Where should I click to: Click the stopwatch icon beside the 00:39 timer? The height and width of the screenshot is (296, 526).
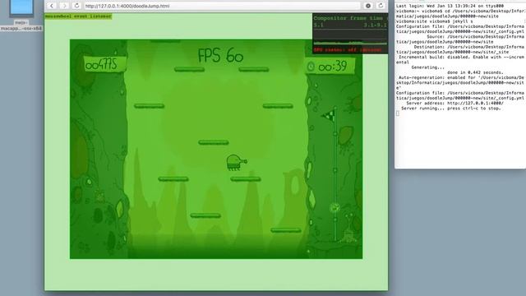pos(311,67)
